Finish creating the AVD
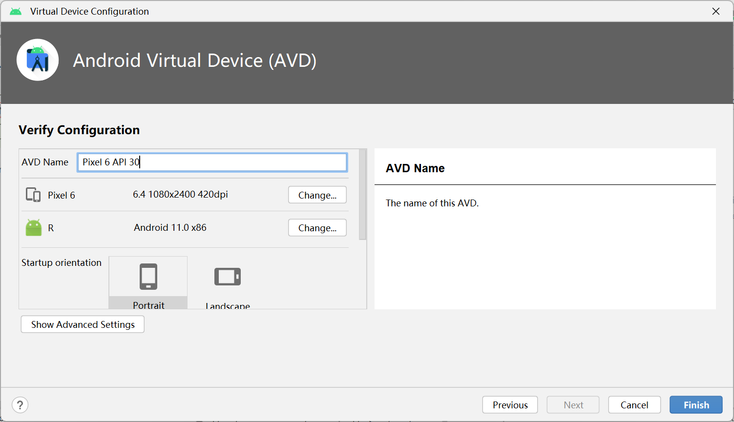734x422 pixels. point(696,405)
